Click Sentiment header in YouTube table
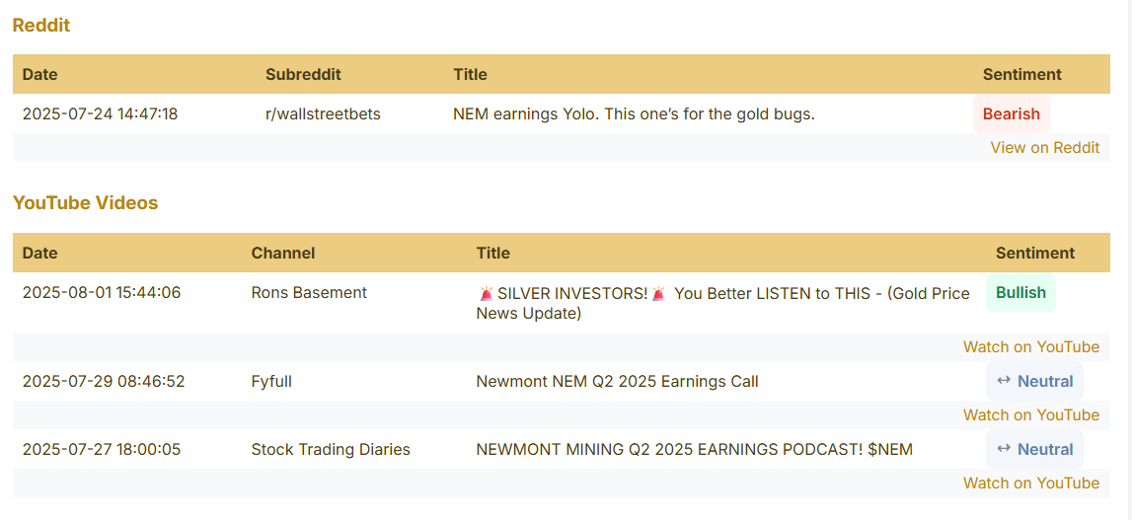The height and width of the screenshot is (520, 1132). tap(1035, 254)
